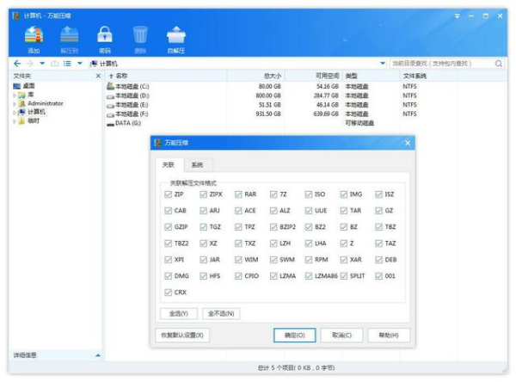Expand the 临时 tree node arrow
The image size is (516, 382).
click(15, 121)
